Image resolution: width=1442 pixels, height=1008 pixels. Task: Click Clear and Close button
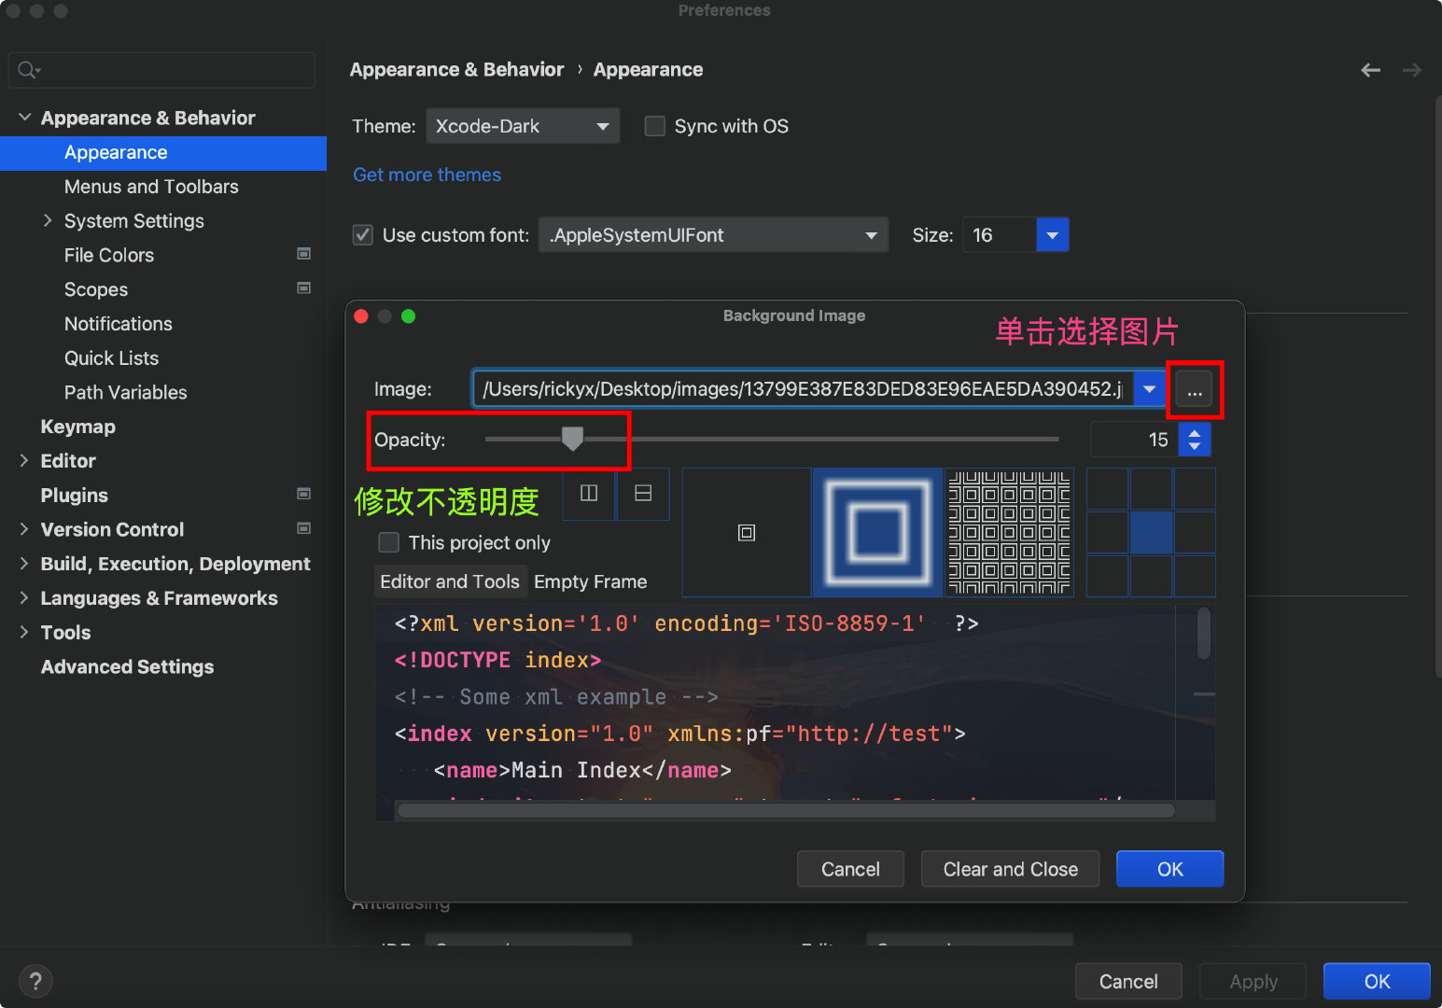click(1010, 869)
